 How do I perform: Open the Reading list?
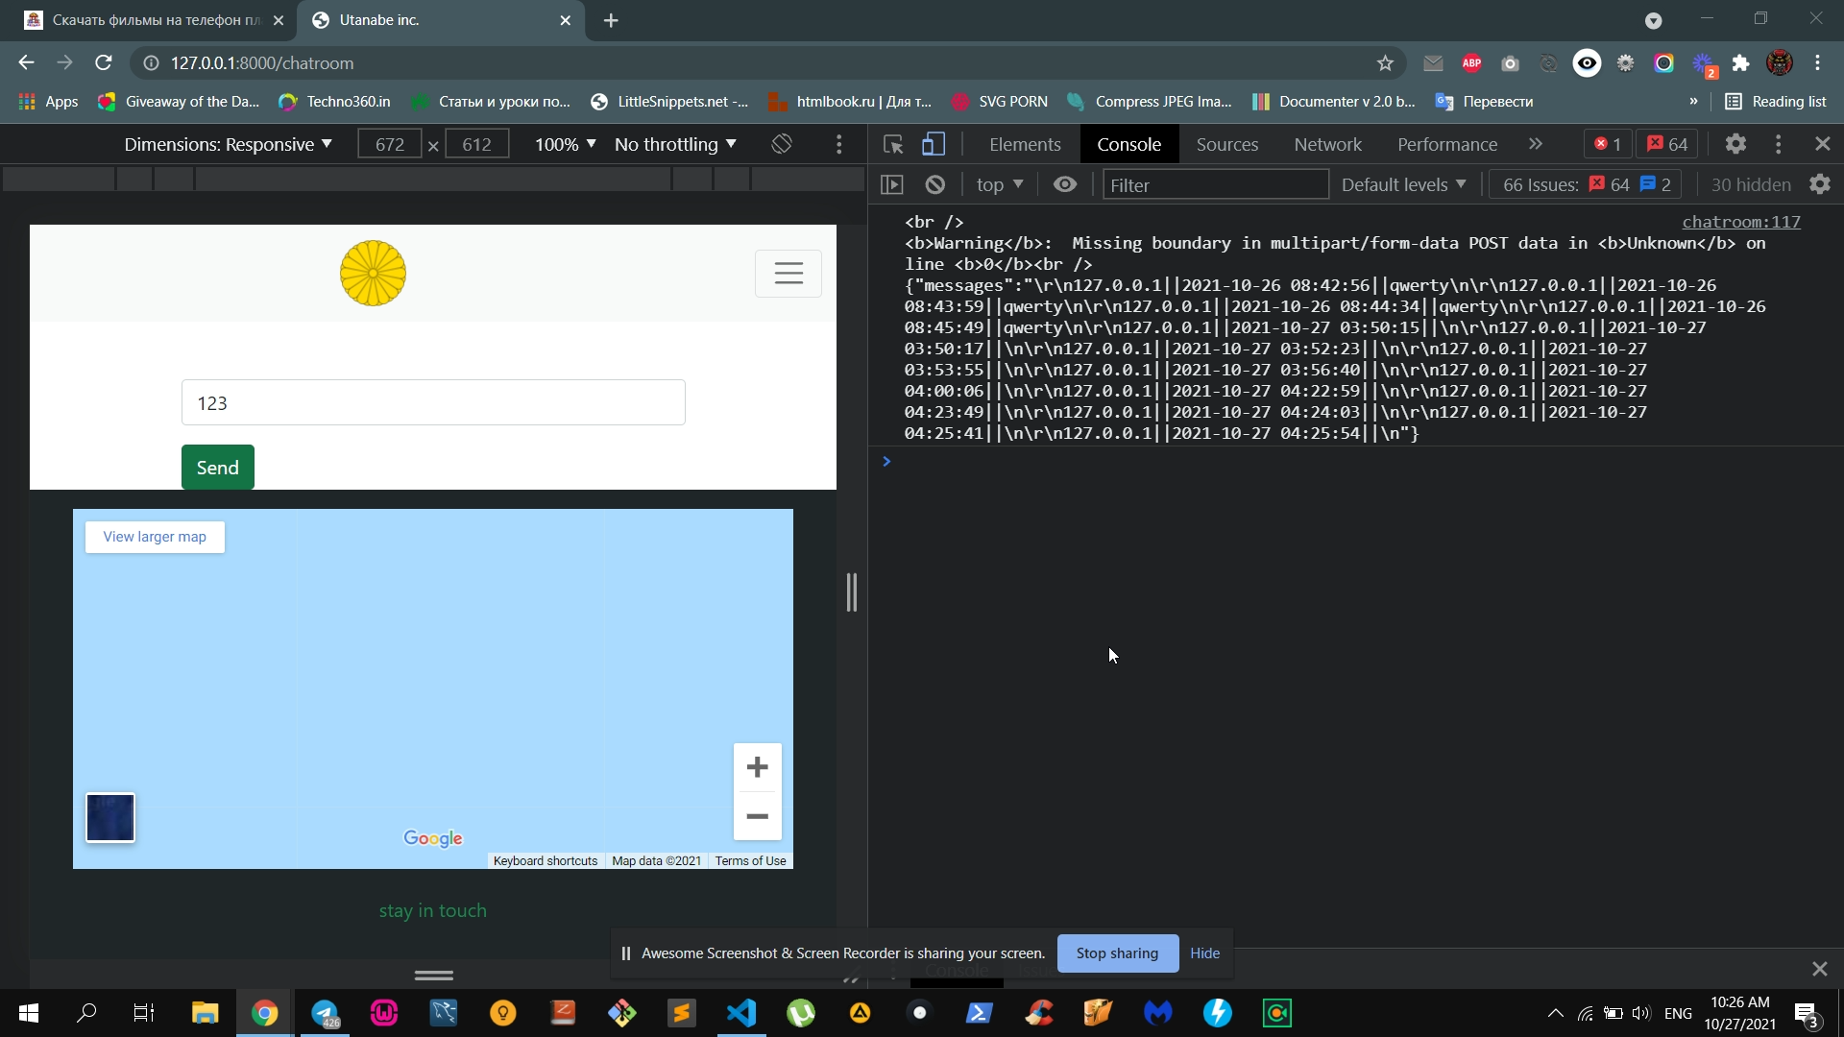pyautogui.click(x=1776, y=102)
